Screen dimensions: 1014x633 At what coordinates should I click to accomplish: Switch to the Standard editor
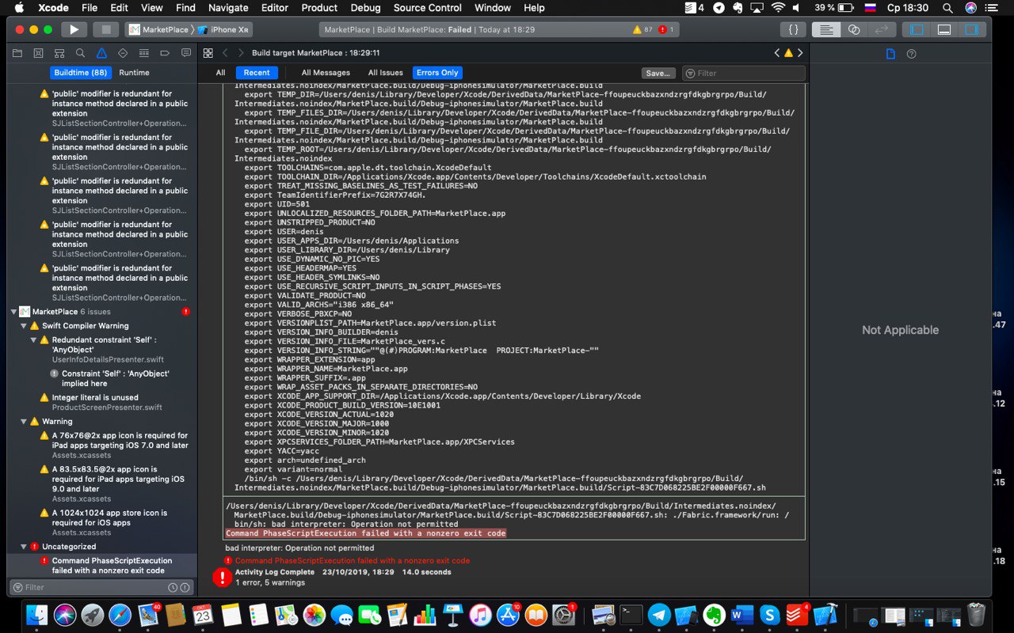[826, 29]
